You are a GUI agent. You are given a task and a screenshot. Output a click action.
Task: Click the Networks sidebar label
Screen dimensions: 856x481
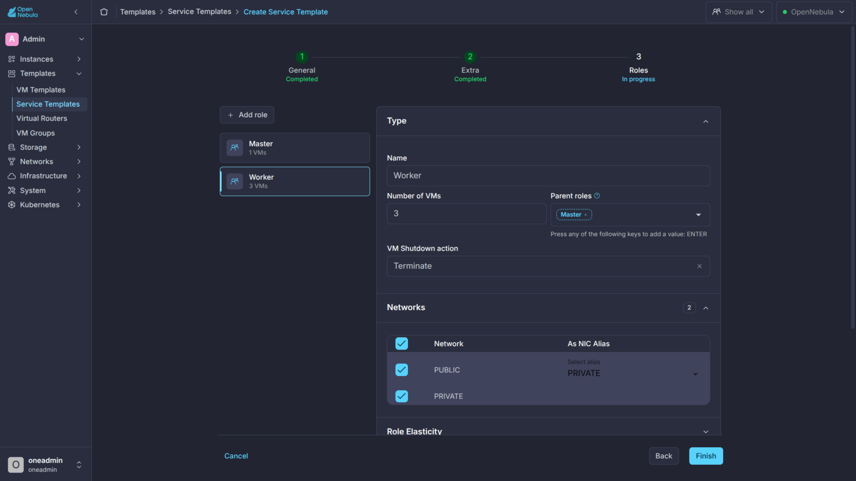[37, 162]
